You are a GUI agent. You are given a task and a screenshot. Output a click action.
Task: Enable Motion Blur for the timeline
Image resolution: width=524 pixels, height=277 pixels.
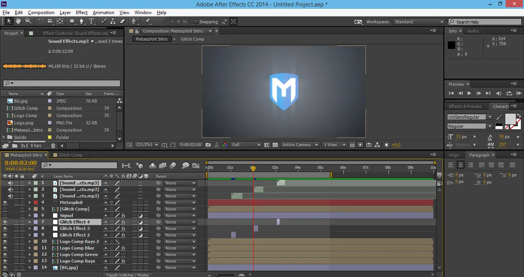pos(172,165)
